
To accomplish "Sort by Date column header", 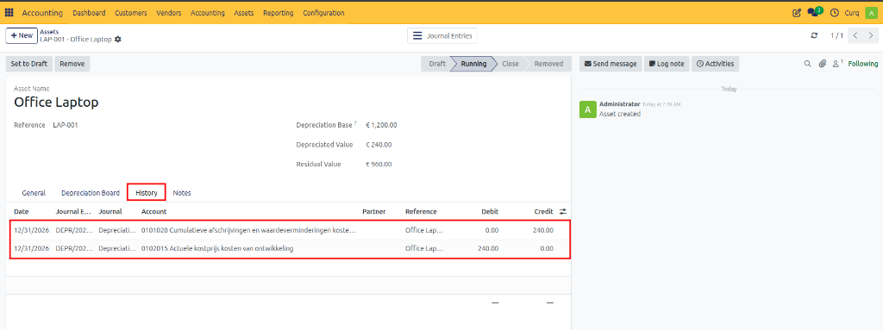I will click(22, 212).
